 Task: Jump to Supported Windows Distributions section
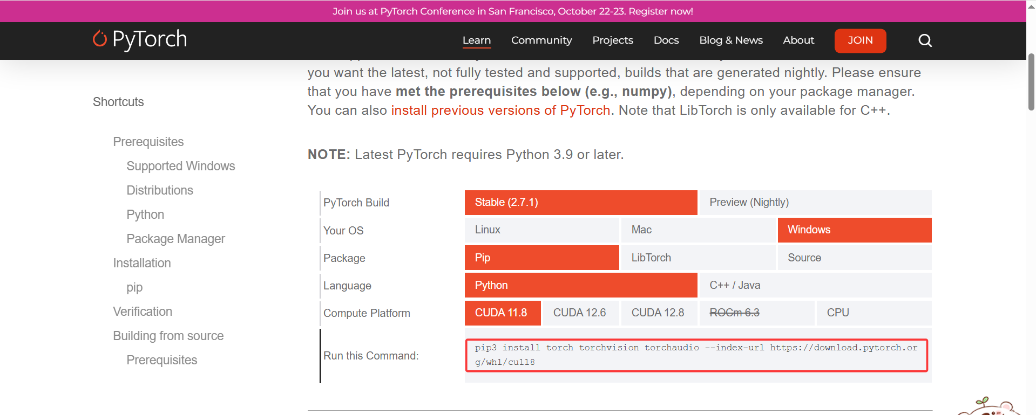click(181, 178)
